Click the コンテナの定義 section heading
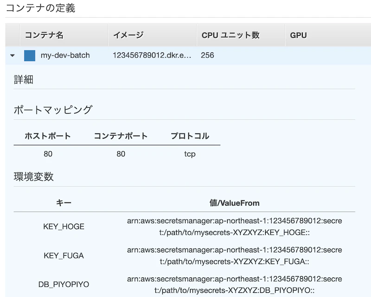Viewport: 371px width, 297px height. (40, 8)
